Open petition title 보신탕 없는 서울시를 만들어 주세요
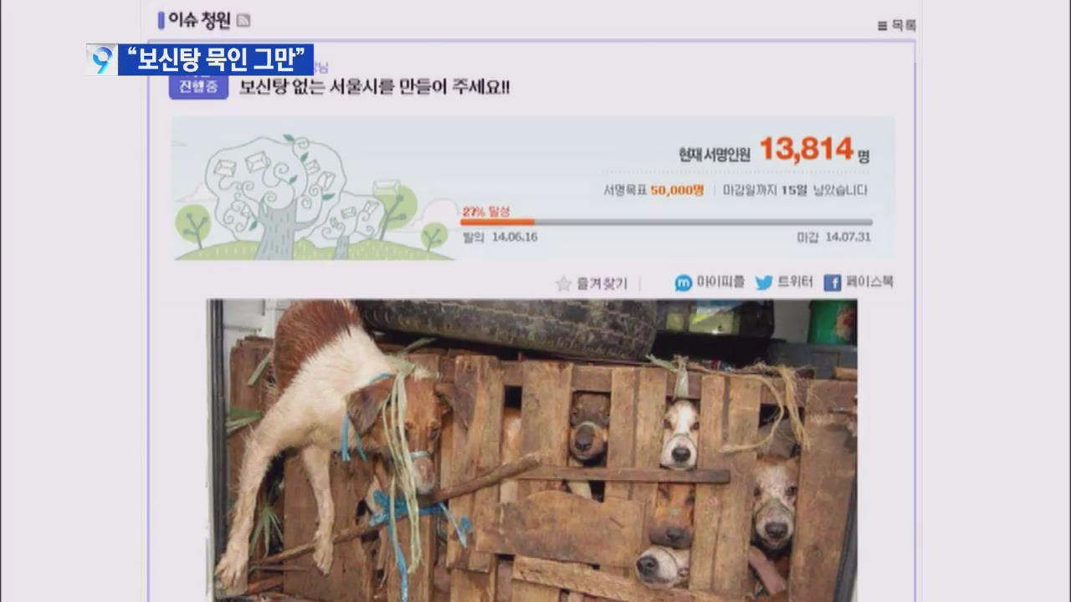The height and width of the screenshot is (602, 1071). [x=374, y=87]
